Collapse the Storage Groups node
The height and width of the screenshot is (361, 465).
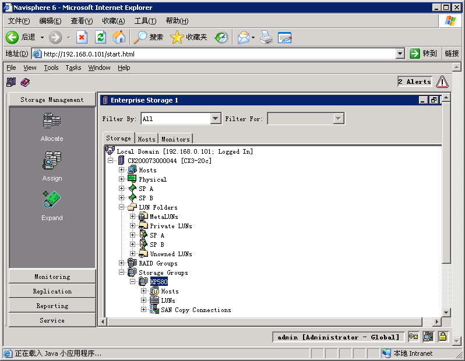(x=121, y=272)
